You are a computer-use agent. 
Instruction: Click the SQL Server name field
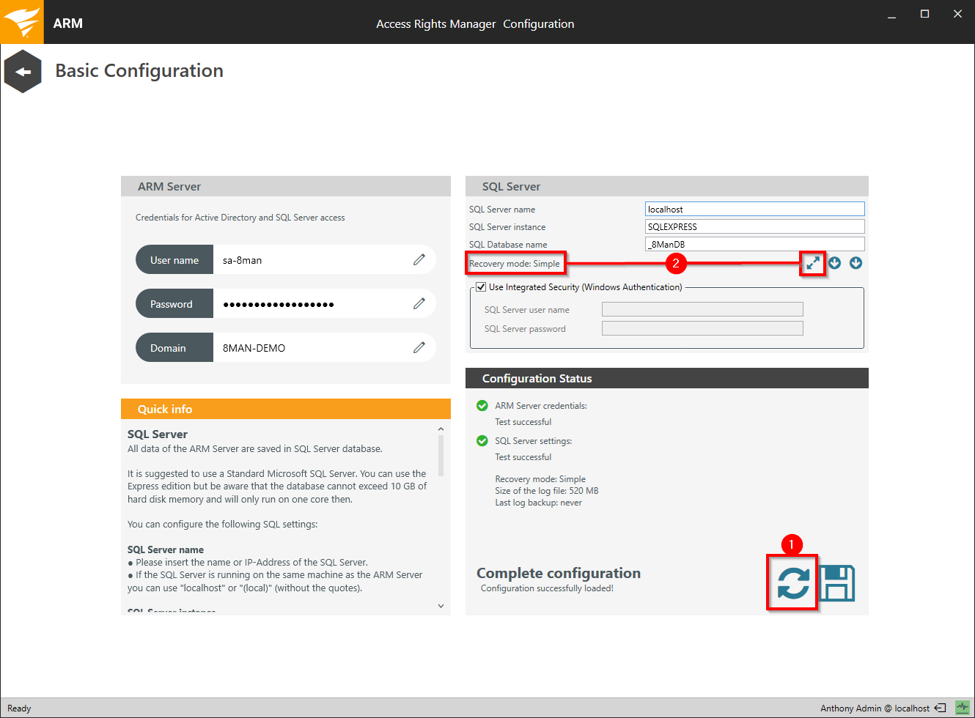[755, 209]
